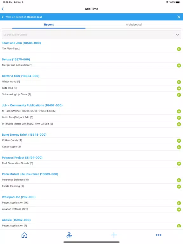Focus the Search Client/Matter field
Viewport: 183px width, 244px height.
[x=91, y=35]
